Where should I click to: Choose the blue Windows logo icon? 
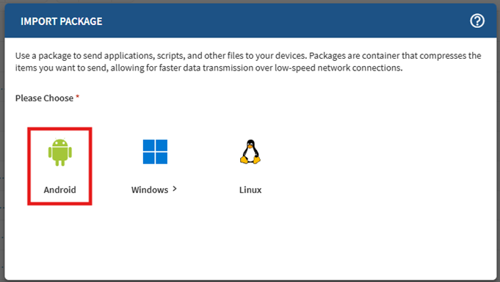[x=155, y=151]
